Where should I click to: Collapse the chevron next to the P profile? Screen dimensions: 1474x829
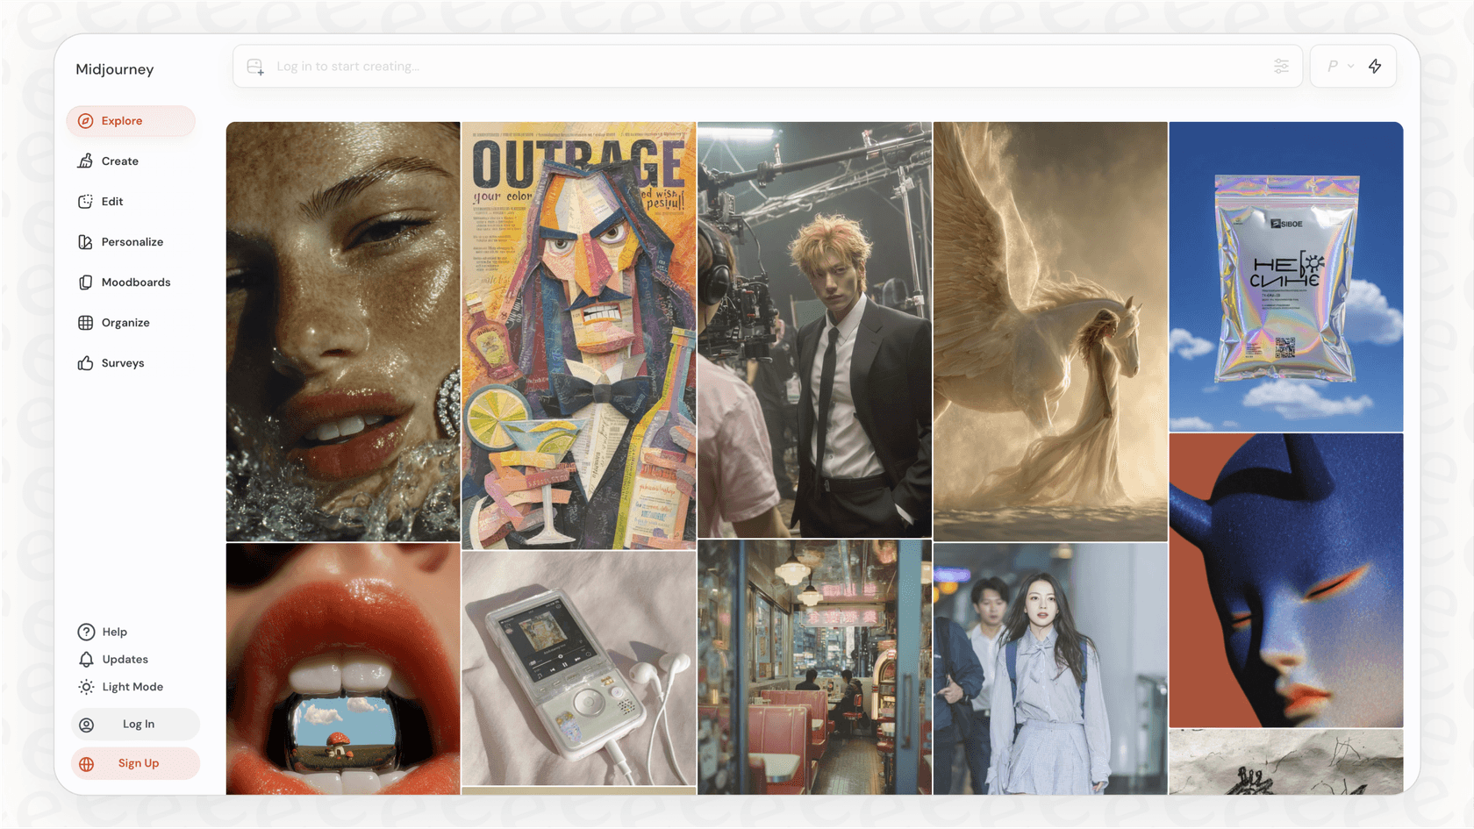1349,66
